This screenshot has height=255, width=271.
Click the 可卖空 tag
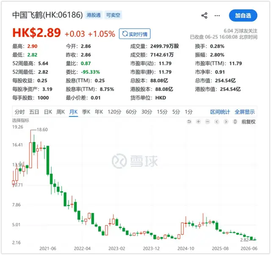tap(113, 15)
